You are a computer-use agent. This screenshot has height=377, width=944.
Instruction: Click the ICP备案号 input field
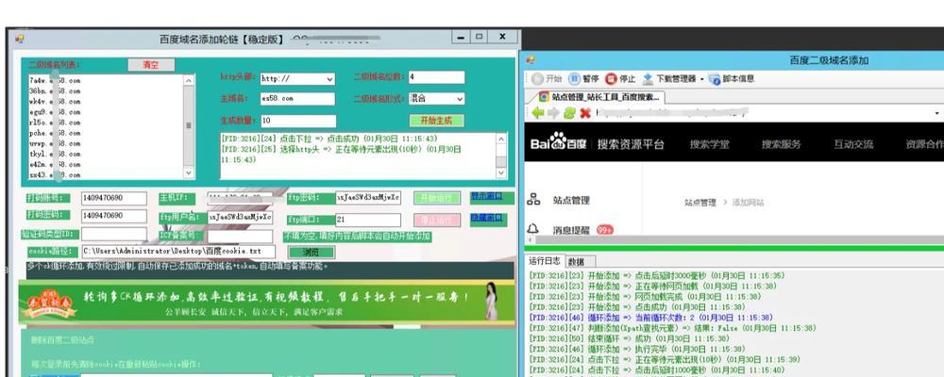240,237
